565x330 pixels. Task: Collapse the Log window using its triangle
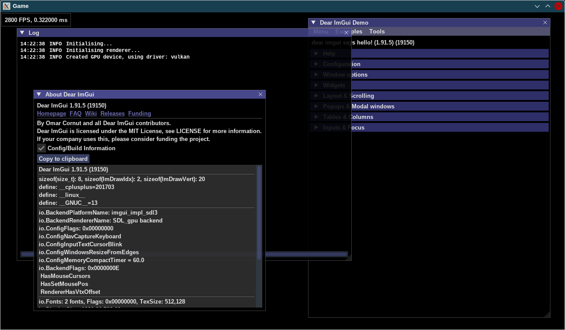[22, 33]
